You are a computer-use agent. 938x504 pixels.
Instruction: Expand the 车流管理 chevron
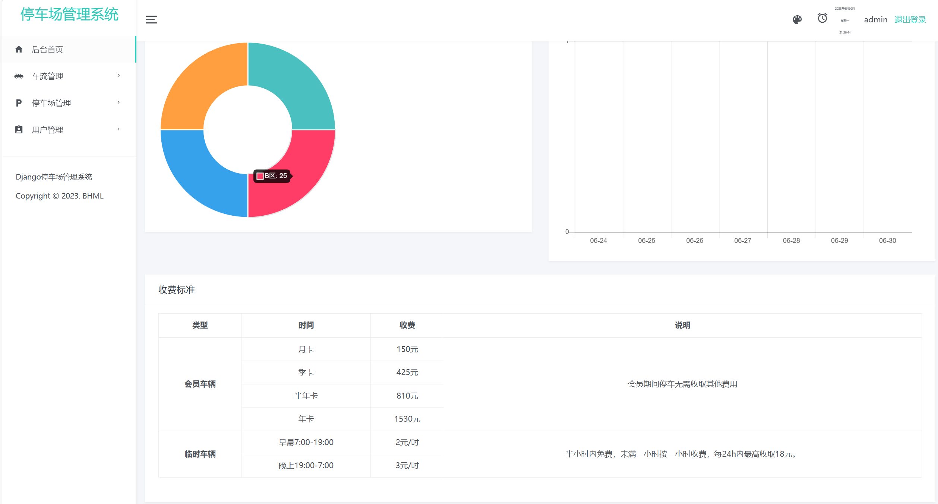coord(119,76)
